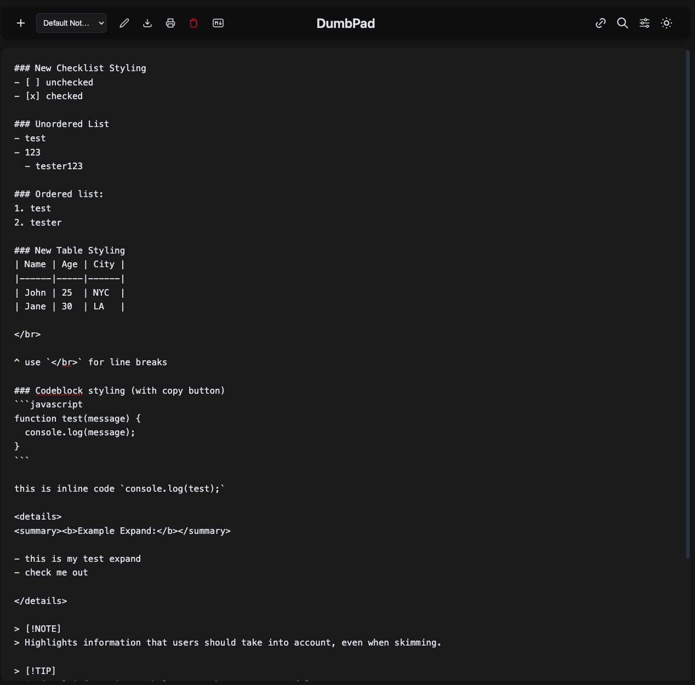Click the 'Highlights information that users' line
The width and height of the screenshot is (695, 685).
pyautogui.click(x=228, y=642)
